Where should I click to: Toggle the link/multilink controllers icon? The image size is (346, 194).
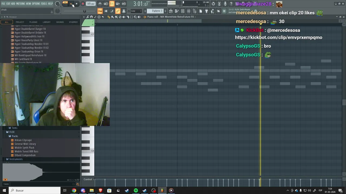[x=118, y=11]
